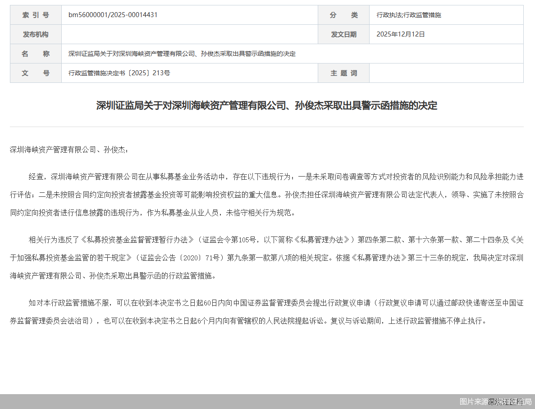Click the document name text in the table
Image resolution: width=535 pixels, height=409 pixels.
182,53
